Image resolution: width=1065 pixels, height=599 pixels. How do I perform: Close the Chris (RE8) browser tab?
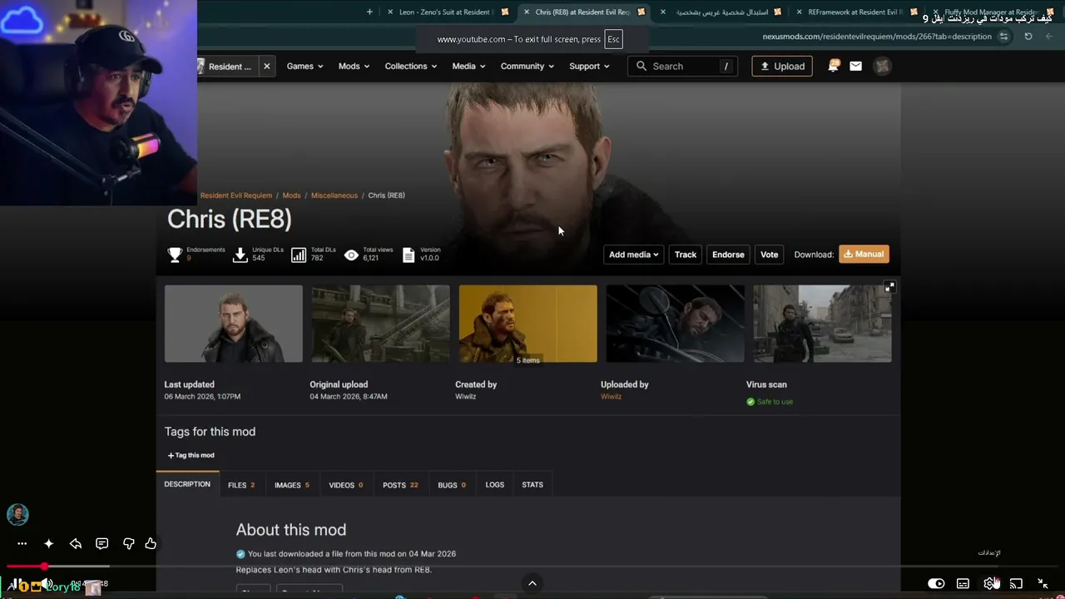point(527,12)
